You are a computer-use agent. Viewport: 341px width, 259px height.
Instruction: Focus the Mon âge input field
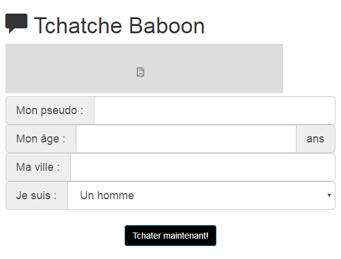pyautogui.click(x=186, y=139)
